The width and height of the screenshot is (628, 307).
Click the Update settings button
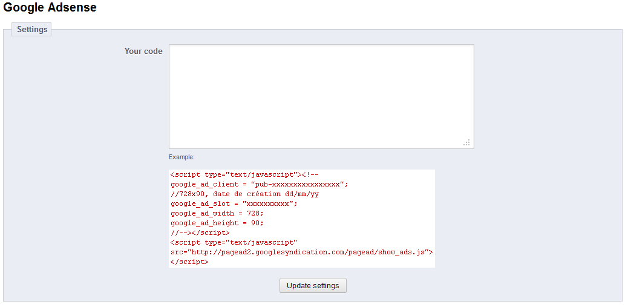(313, 286)
